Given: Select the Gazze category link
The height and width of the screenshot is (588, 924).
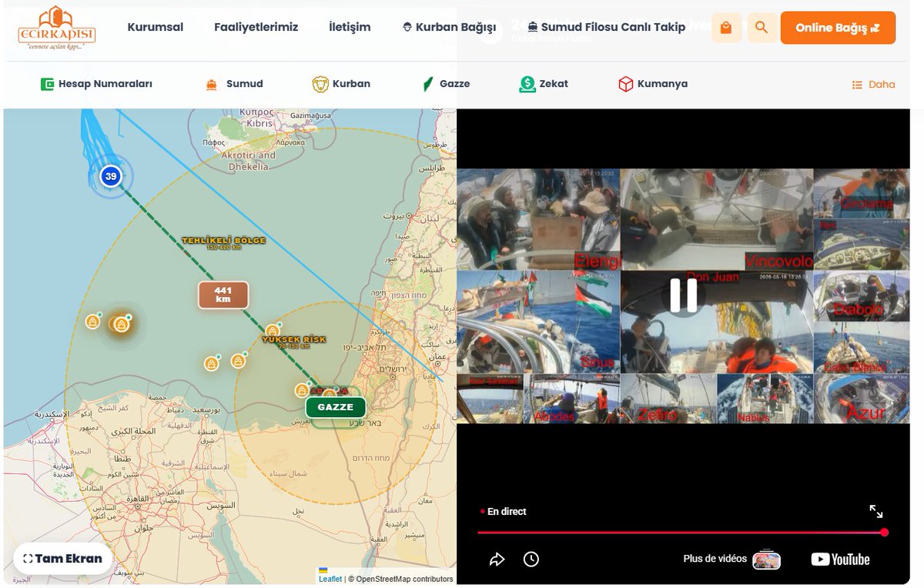Looking at the screenshot, I should (446, 84).
